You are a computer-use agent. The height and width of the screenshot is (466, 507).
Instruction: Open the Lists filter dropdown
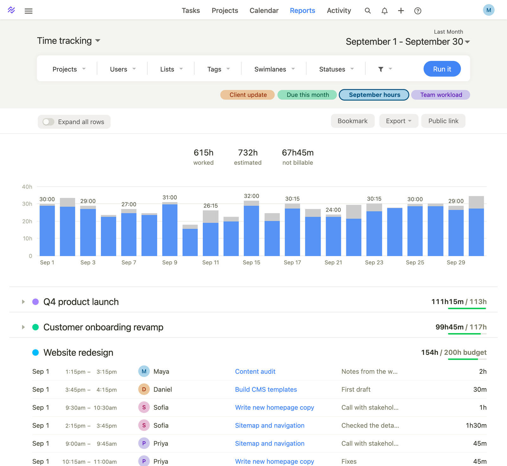(x=171, y=69)
